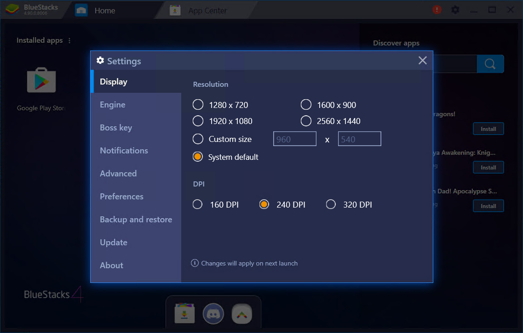This screenshot has width=523, height=333.
Task: Select the 1600 x 900 resolution option
Action: [x=306, y=105]
